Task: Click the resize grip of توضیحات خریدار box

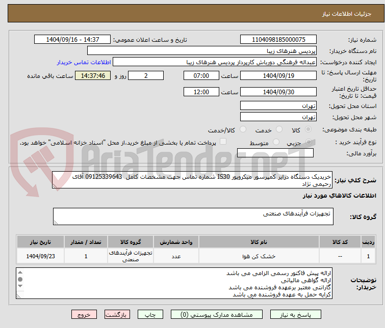Action: [19, 296]
